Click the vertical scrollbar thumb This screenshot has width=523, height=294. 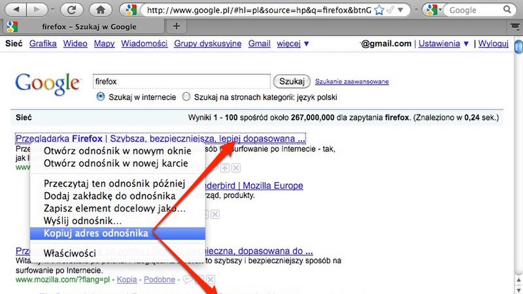pos(518,46)
